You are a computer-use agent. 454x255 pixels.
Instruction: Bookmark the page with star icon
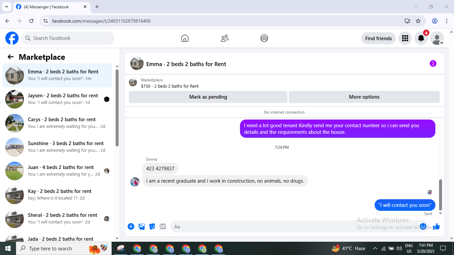(x=418, y=21)
